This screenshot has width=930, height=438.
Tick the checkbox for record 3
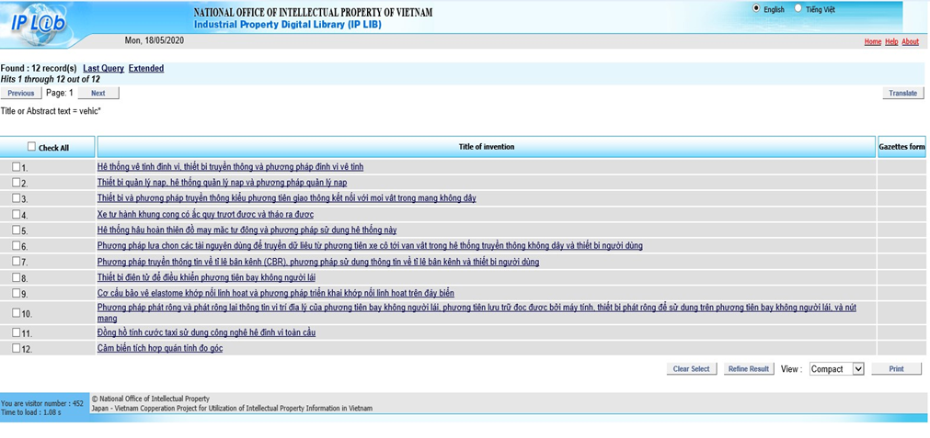tap(16, 197)
